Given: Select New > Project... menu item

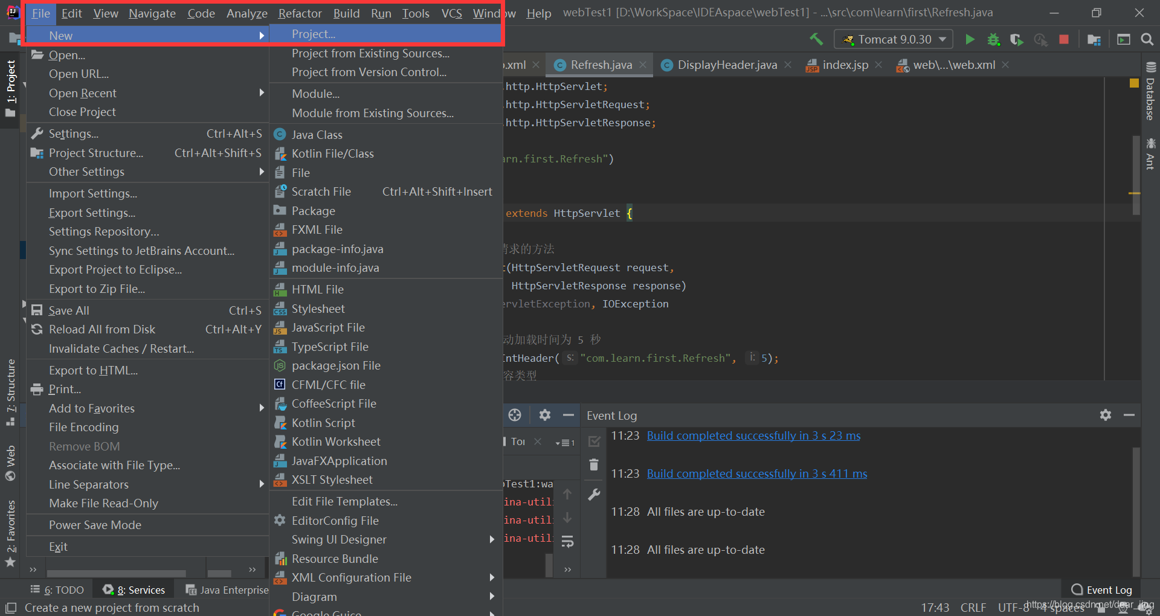Looking at the screenshot, I should [386, 34].
